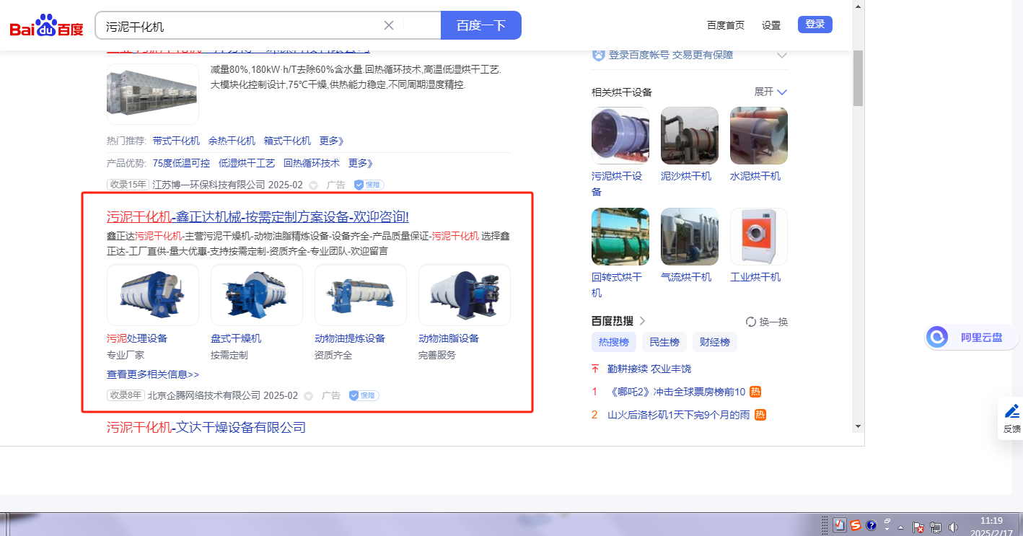This screenshot has width=1023, height=536.
Task: Switch to the 民生榜 tab
Action: coord(664,342)
